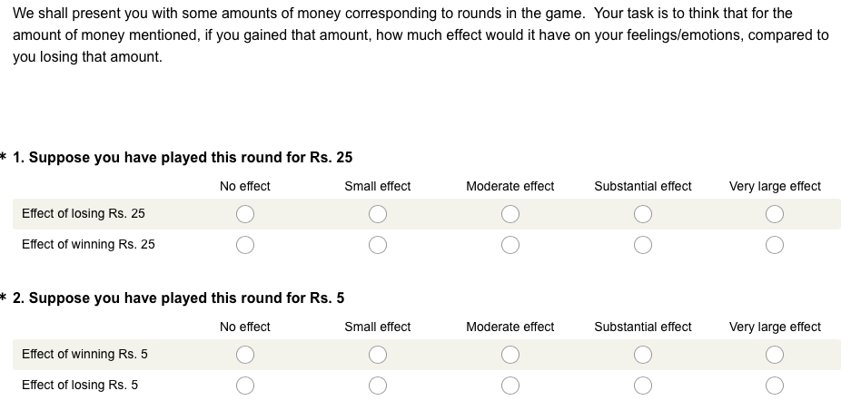This screenshot has height=420, width=851.
Task: Select No effect for winning Rs. 25
Action: [x=245, y=245]
